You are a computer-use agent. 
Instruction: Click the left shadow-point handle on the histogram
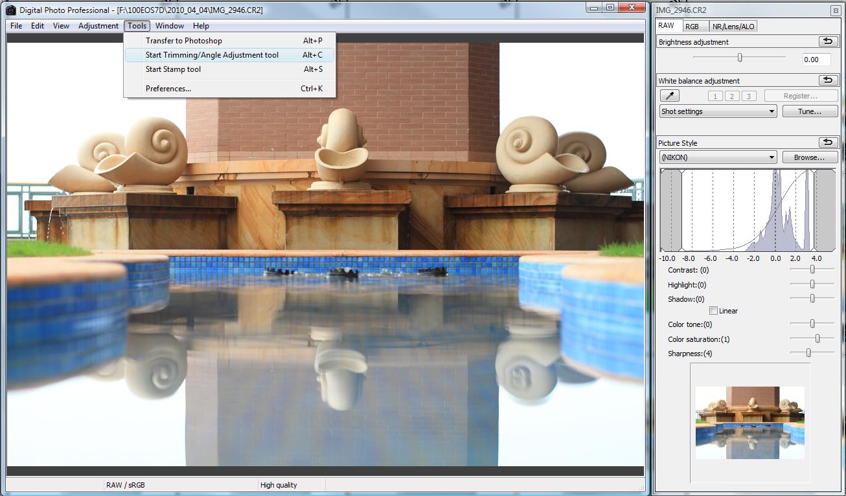click(681, 210)
